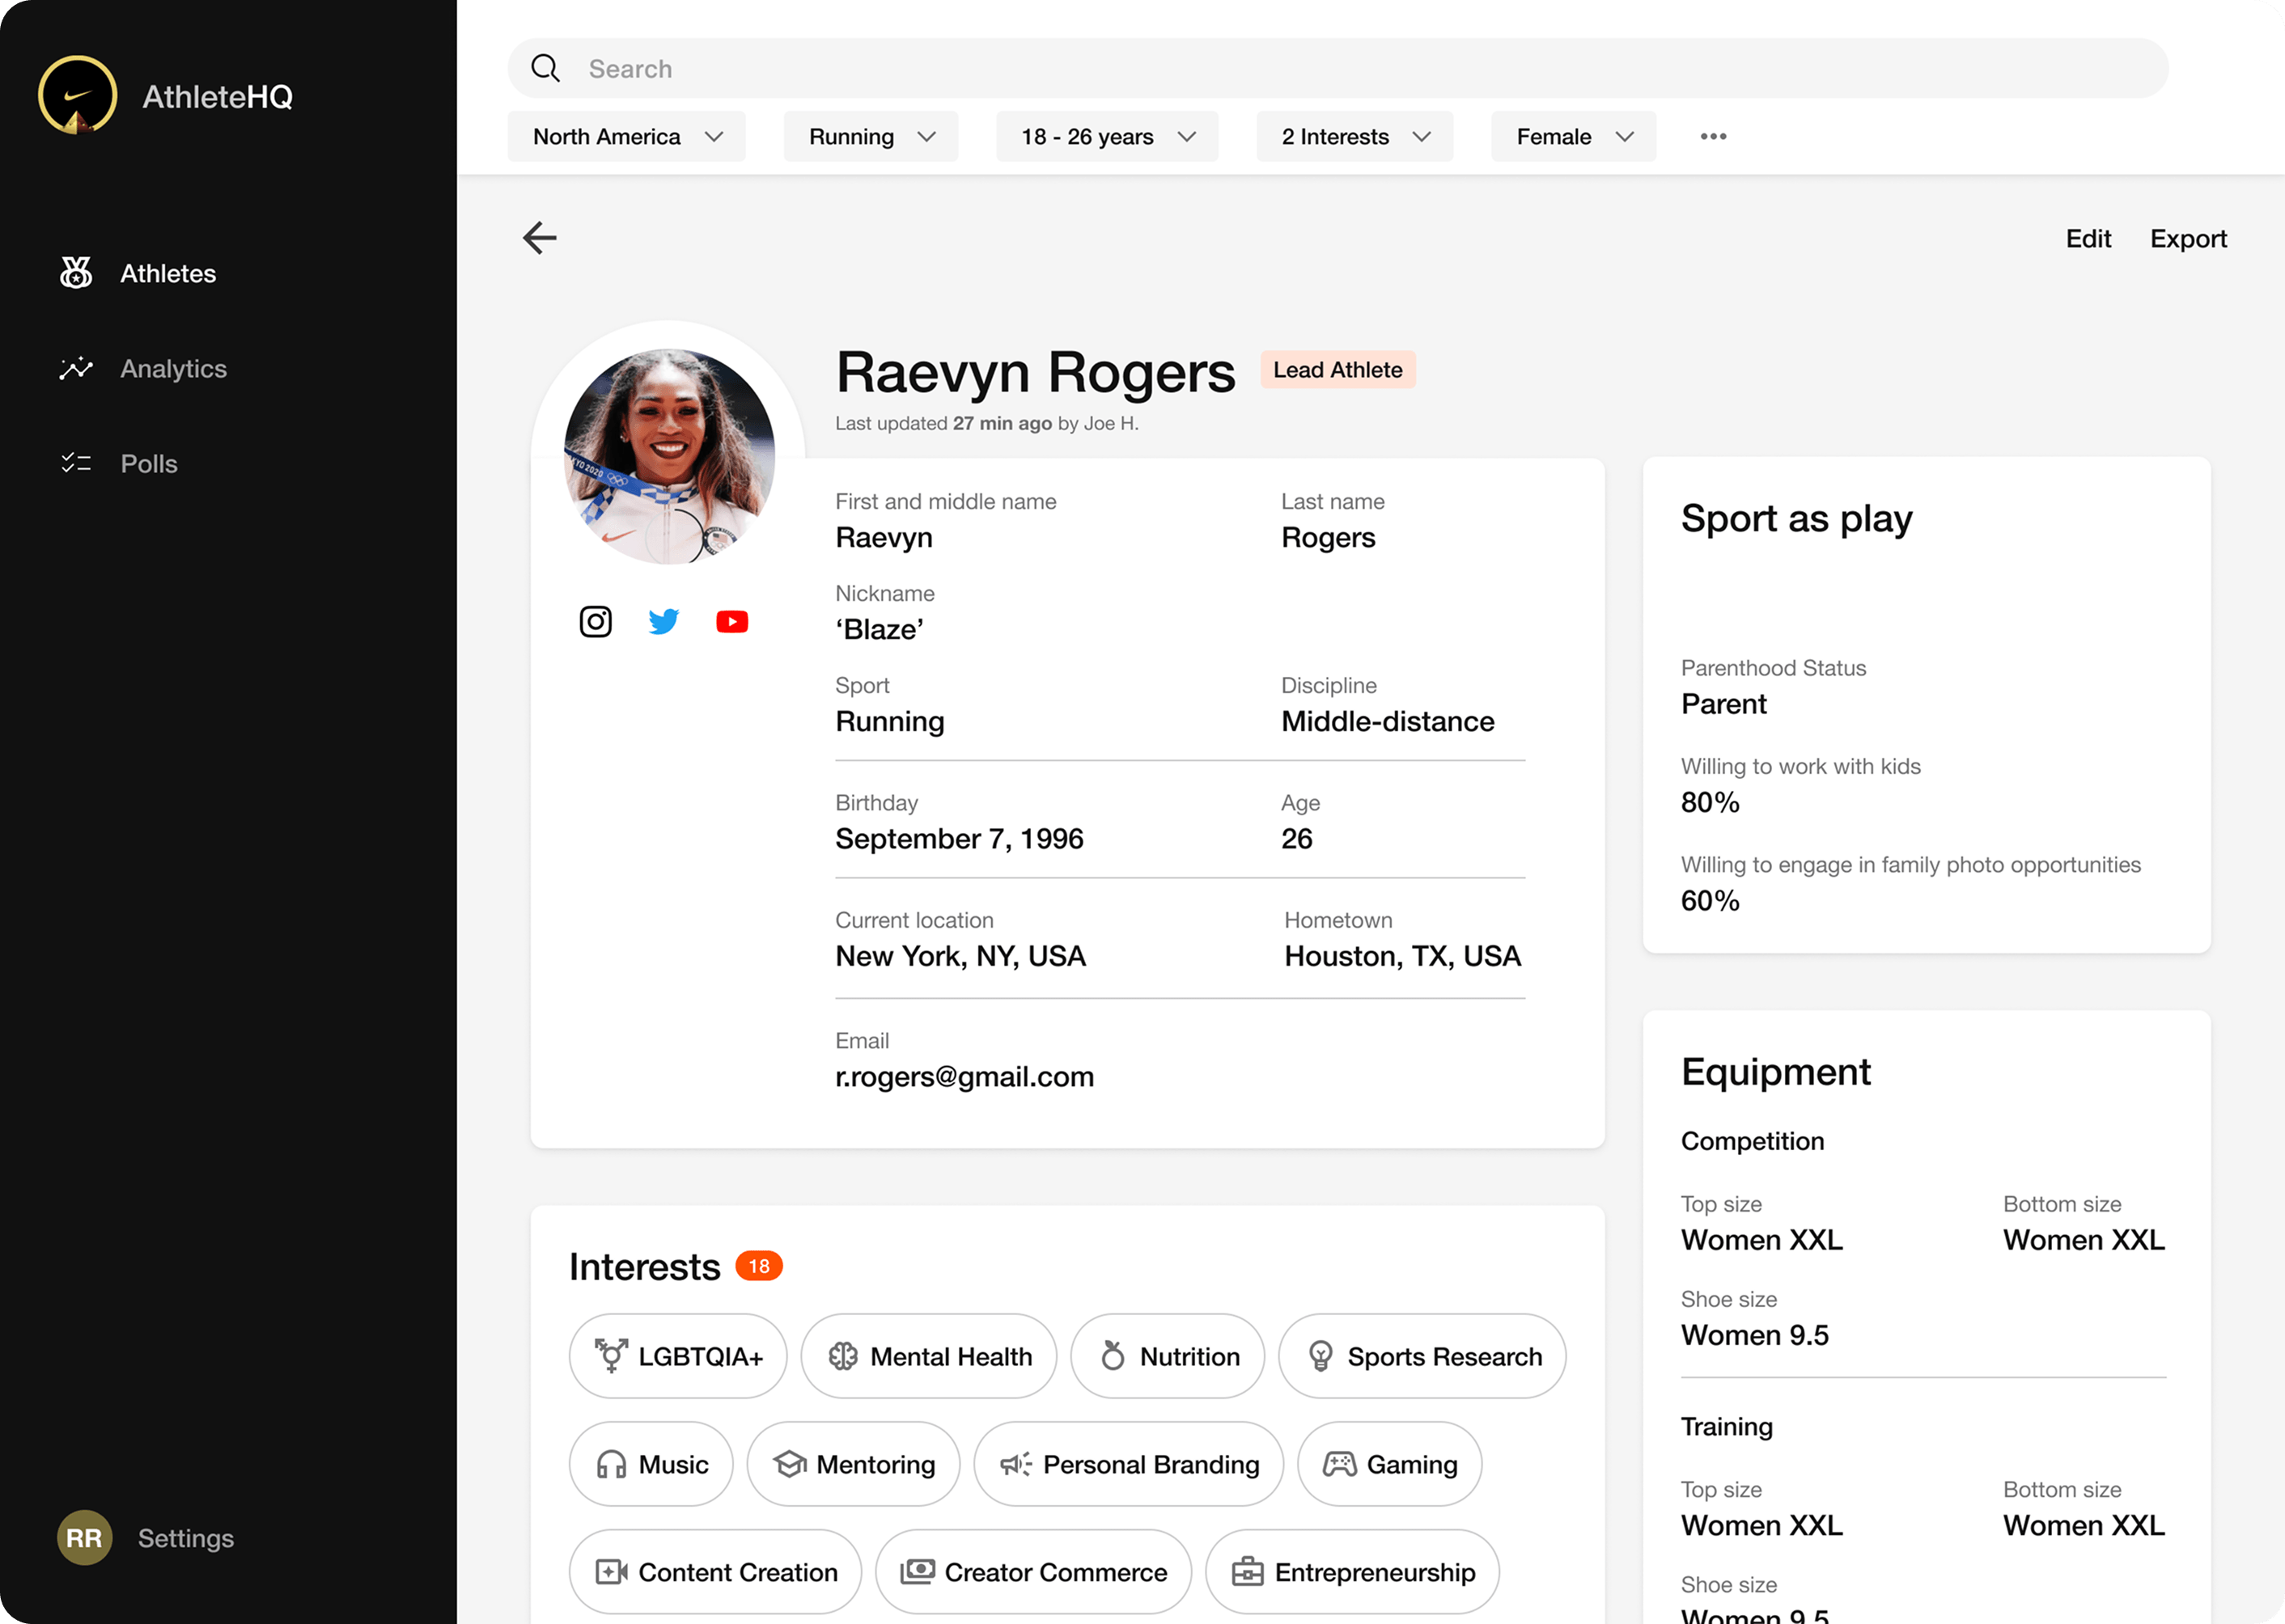2285x1624 pixels.
Task: Click the Mental Health brain icon
Action: [x=843, y=1355]
